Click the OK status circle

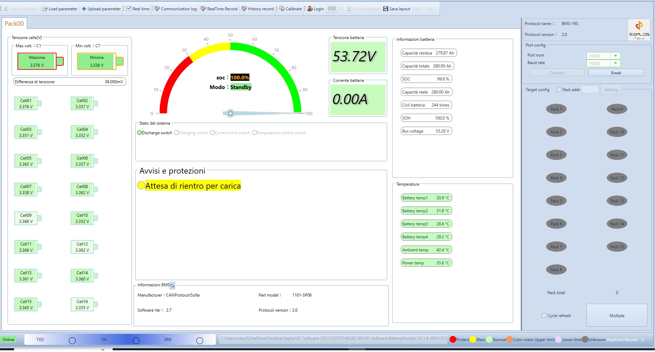click(136, 341)
